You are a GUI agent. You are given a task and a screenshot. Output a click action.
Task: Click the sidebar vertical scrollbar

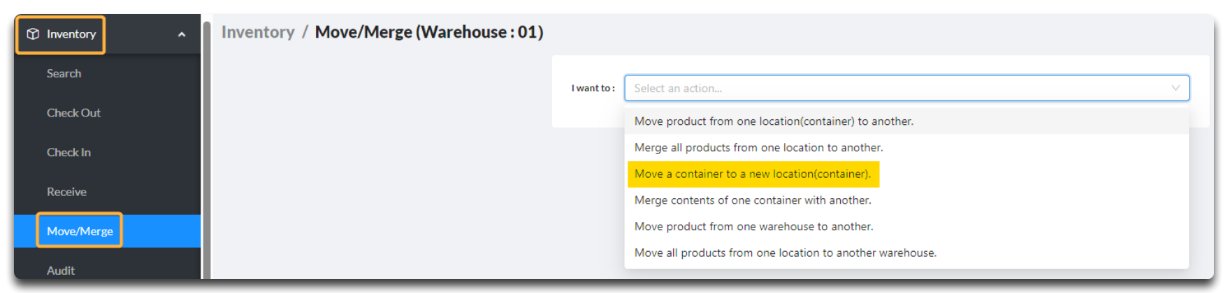pyautogui.click(x=207, y=150)
